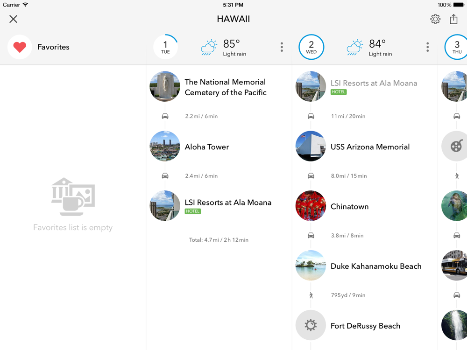Select Chinatown title

click(350, 207)
